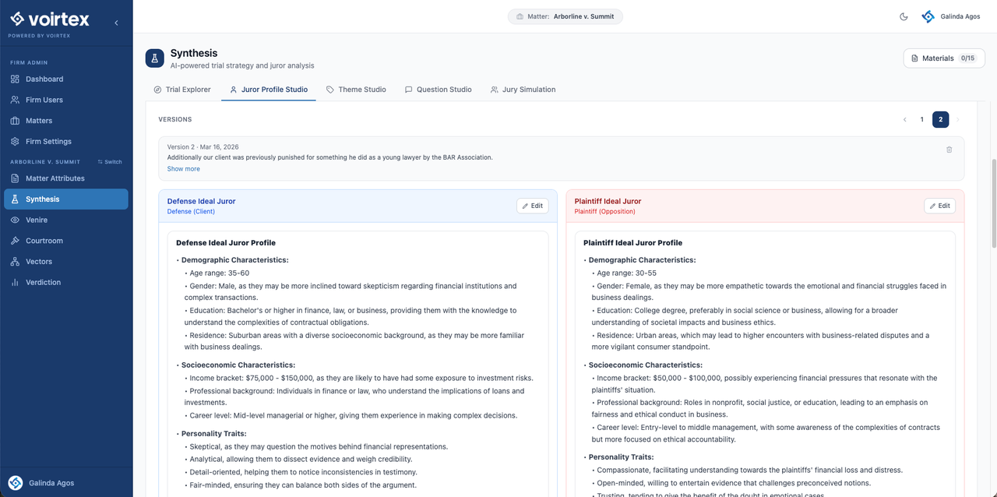Toggle dark mode with moon icon

904,16
